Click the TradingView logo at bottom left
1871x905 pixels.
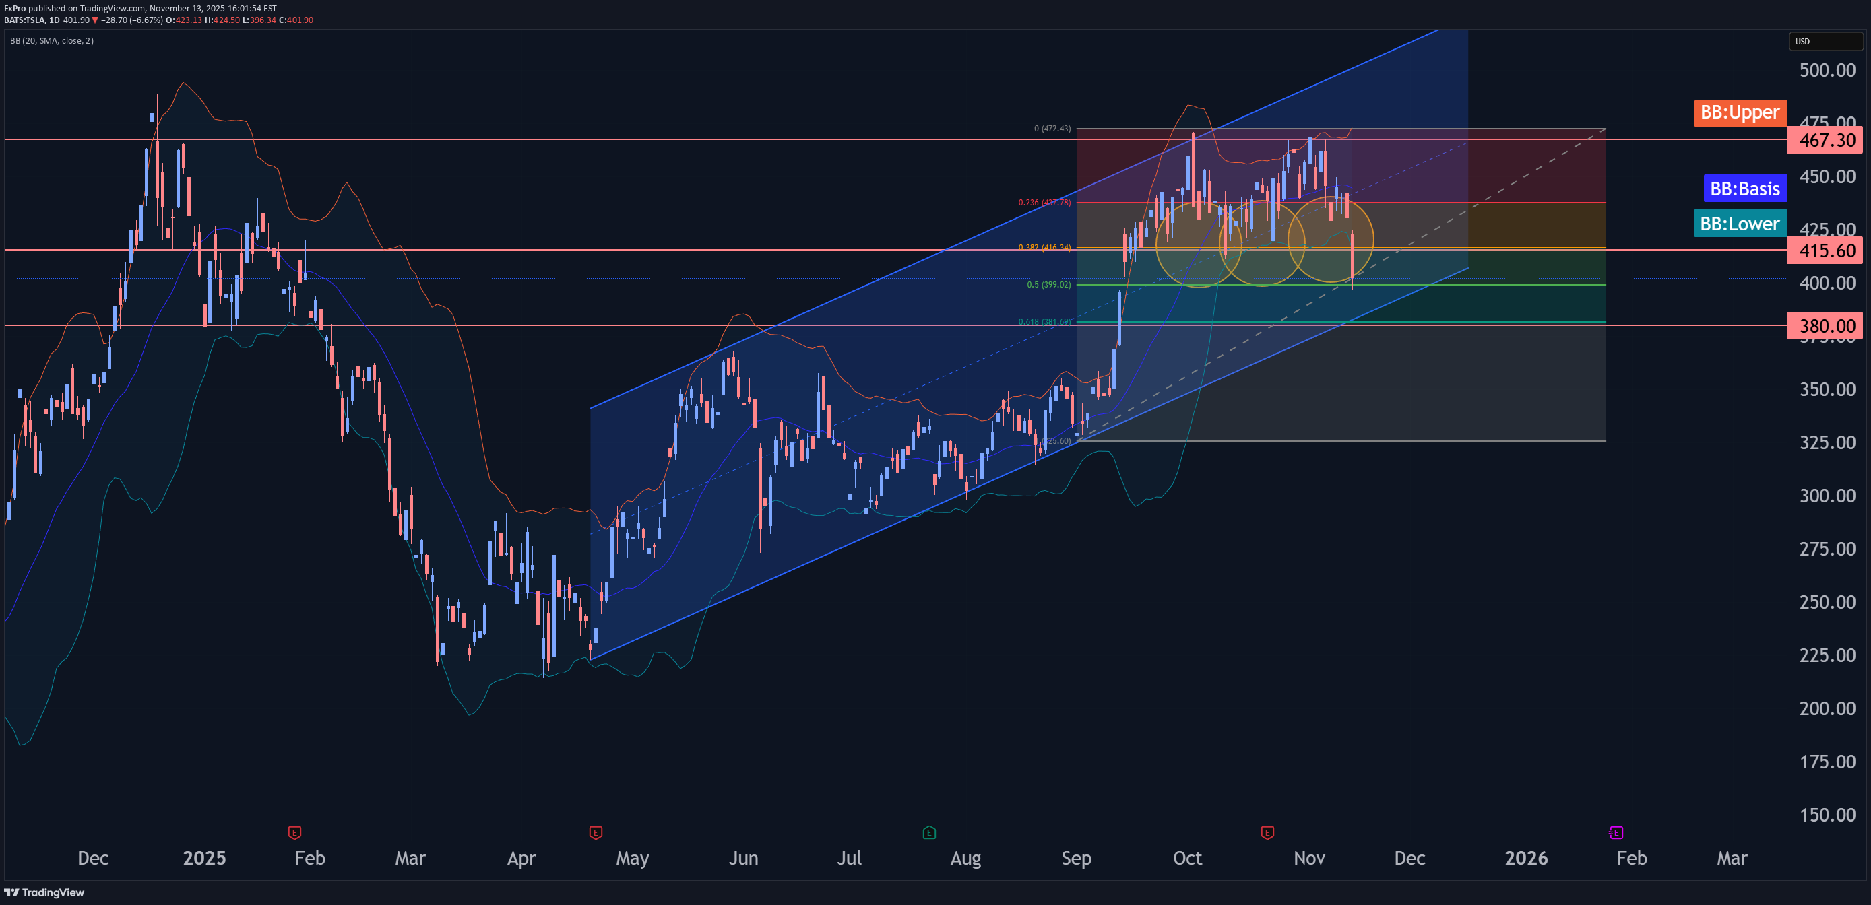click(45, 892)
